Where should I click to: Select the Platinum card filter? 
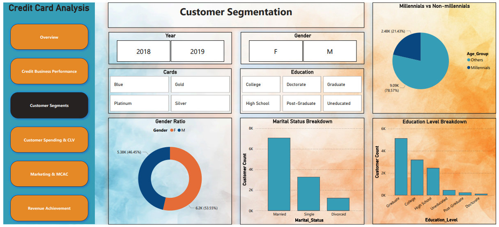(139, 103)
